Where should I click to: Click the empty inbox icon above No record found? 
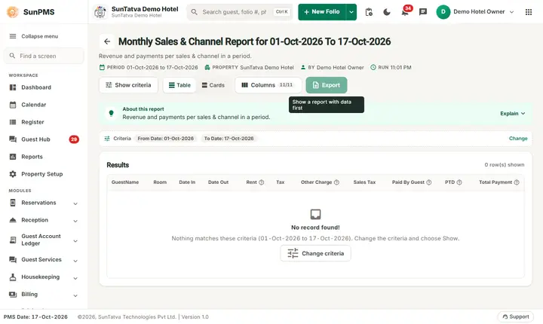(x=315, y=214)
